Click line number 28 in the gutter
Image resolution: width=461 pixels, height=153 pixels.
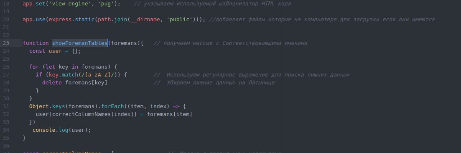pos(6,82)
